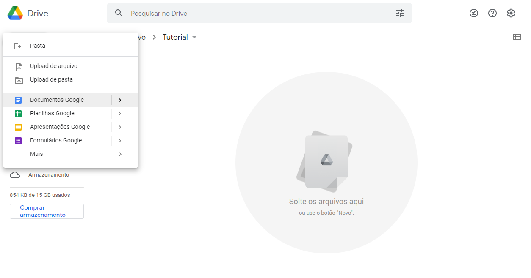
Task: Open the Armazenamento link
Action: click(x=49, y=175)
